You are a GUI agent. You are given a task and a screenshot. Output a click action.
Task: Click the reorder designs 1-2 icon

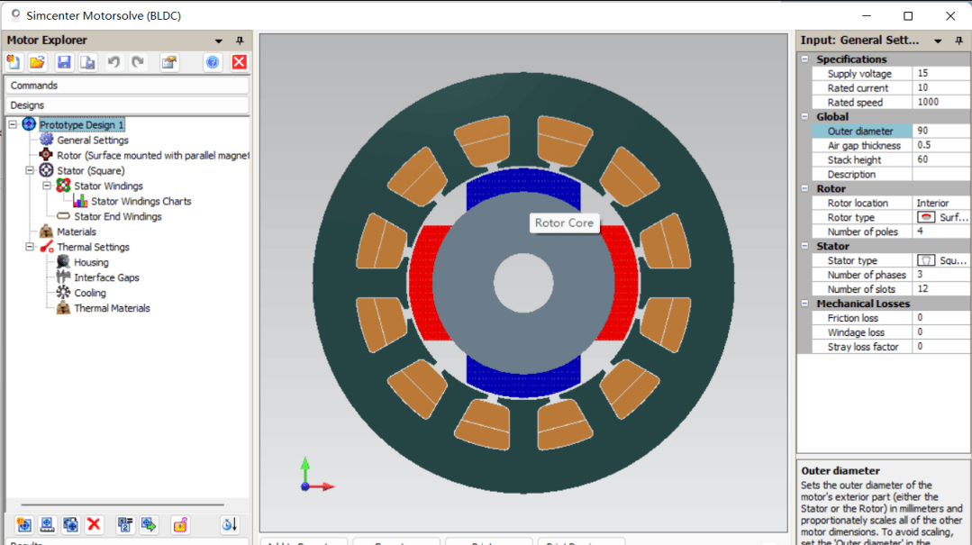coord(125,525)
